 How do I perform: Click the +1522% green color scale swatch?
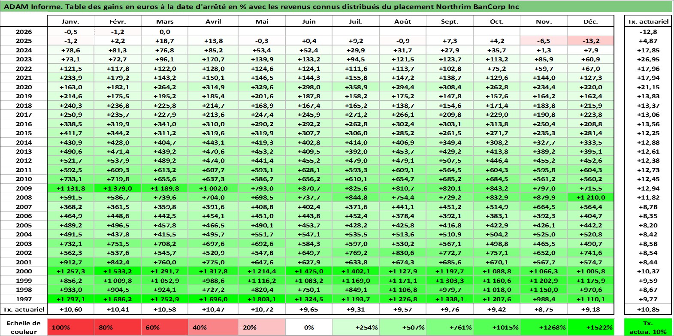click(x=591, y=327)
